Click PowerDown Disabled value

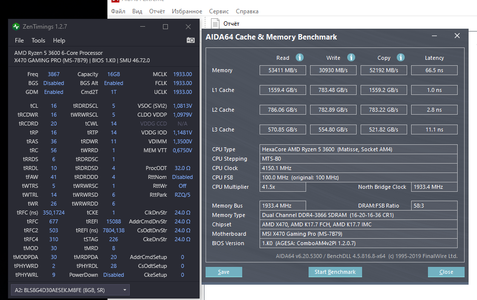(x=113, y=275)
